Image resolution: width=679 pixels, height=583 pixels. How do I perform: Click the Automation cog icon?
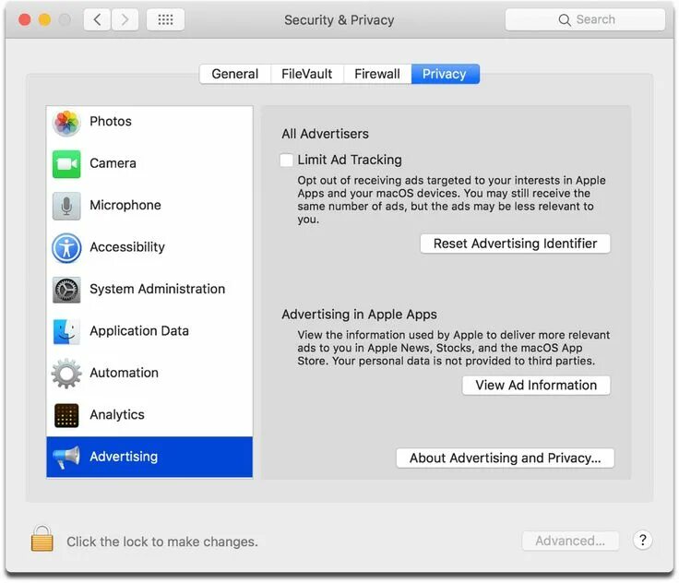(x=66, y=373)
